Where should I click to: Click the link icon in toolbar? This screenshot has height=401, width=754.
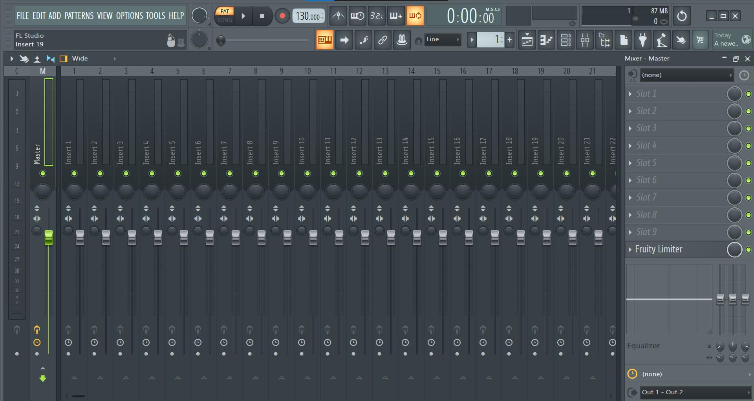pos(382,40)
